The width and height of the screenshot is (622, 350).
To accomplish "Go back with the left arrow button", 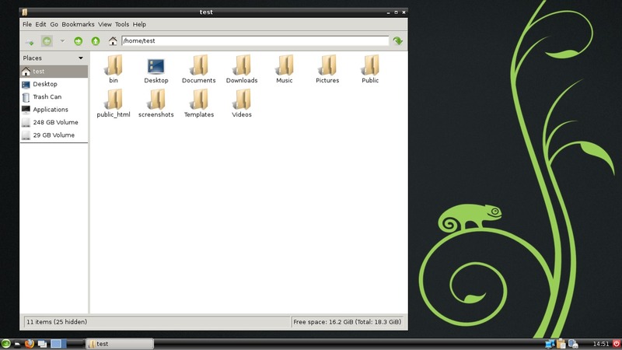I will pos(47,41).
